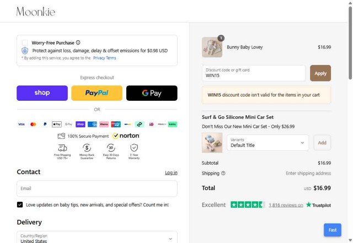Click the Moonkie logo
This screenshot has width=353, height=243.
[x=36, y=12]
